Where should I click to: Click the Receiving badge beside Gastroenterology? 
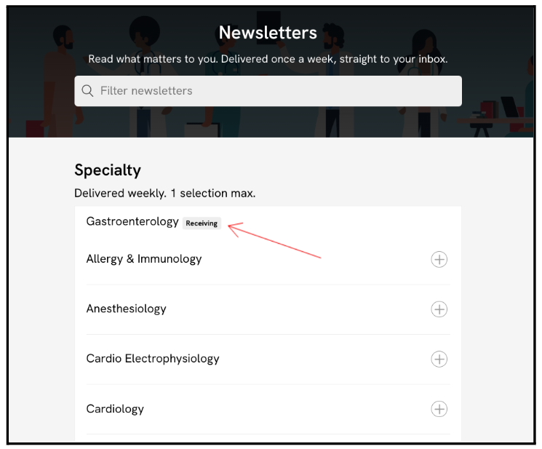(x=202, y=223)
